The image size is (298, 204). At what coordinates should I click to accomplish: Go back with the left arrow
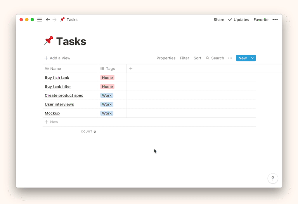pos(48,20)
